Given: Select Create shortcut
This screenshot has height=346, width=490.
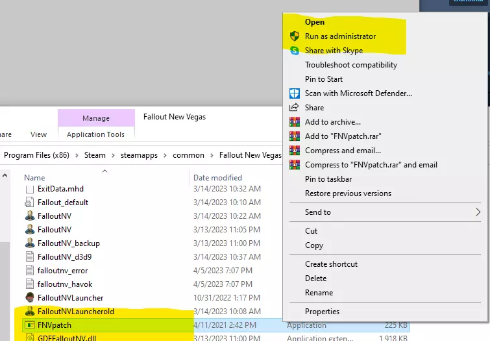Looking at the screenshot, I should click(331, 264).
